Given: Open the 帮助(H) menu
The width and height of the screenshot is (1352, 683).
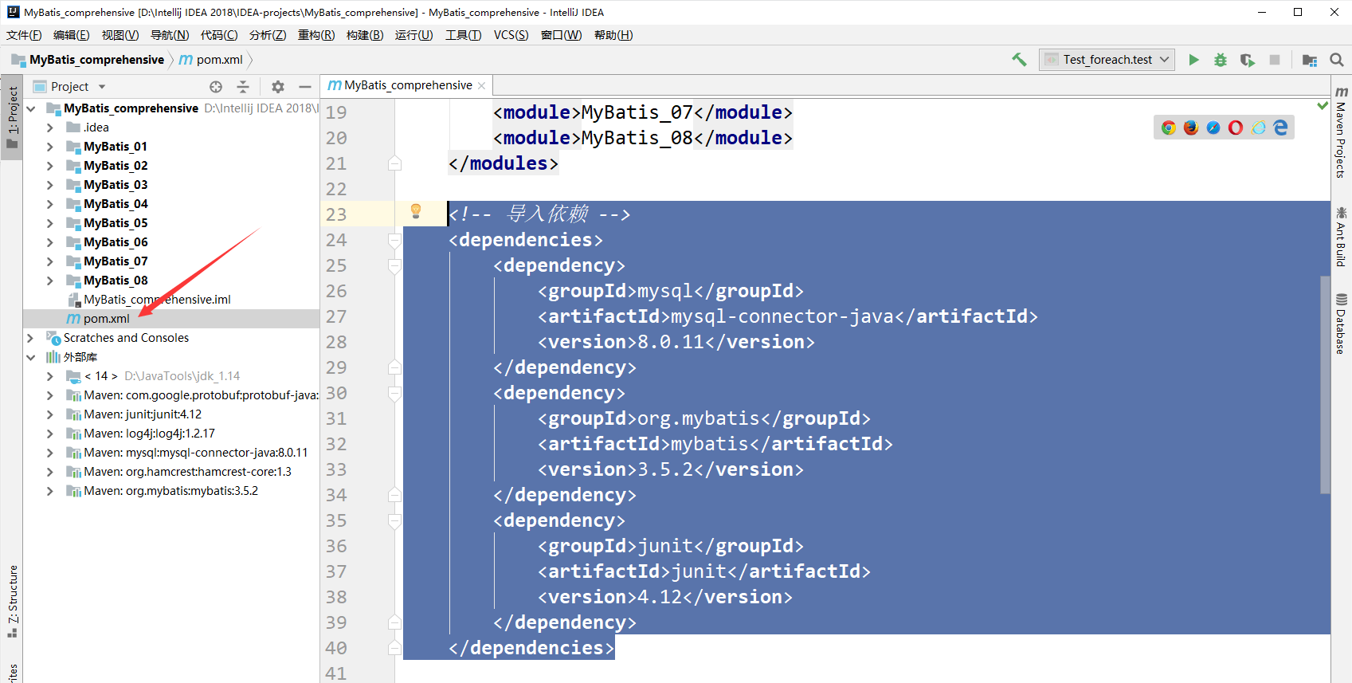Looking at the screenshot, I should [613, 35].
